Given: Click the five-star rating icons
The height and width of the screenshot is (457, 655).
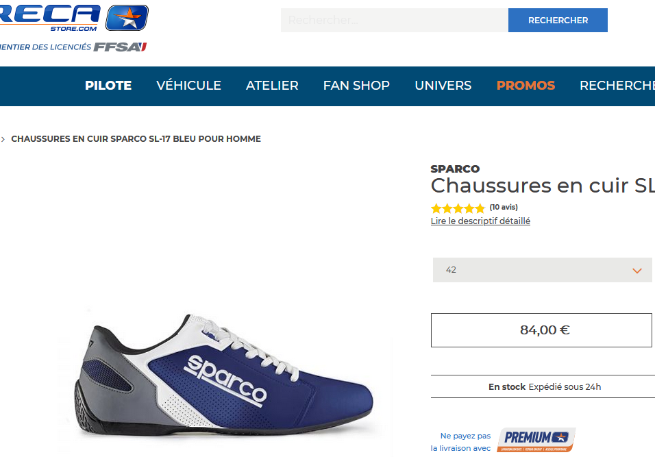Looking at the screenshot, I should tap(458, 208).
